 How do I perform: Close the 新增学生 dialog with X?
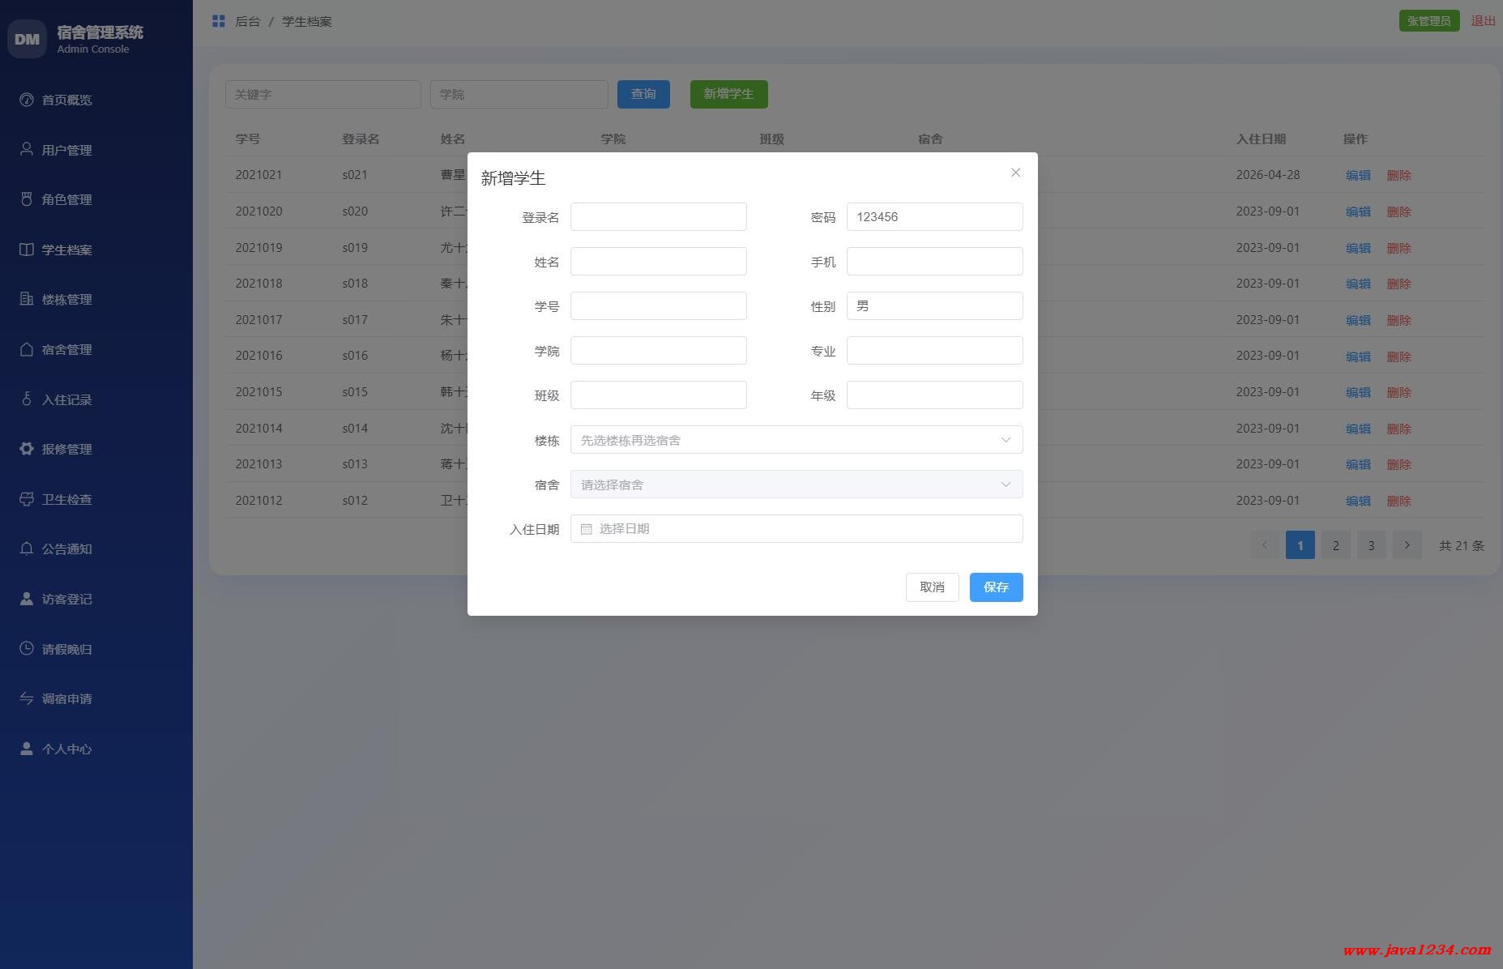[x=1015, y=173]
